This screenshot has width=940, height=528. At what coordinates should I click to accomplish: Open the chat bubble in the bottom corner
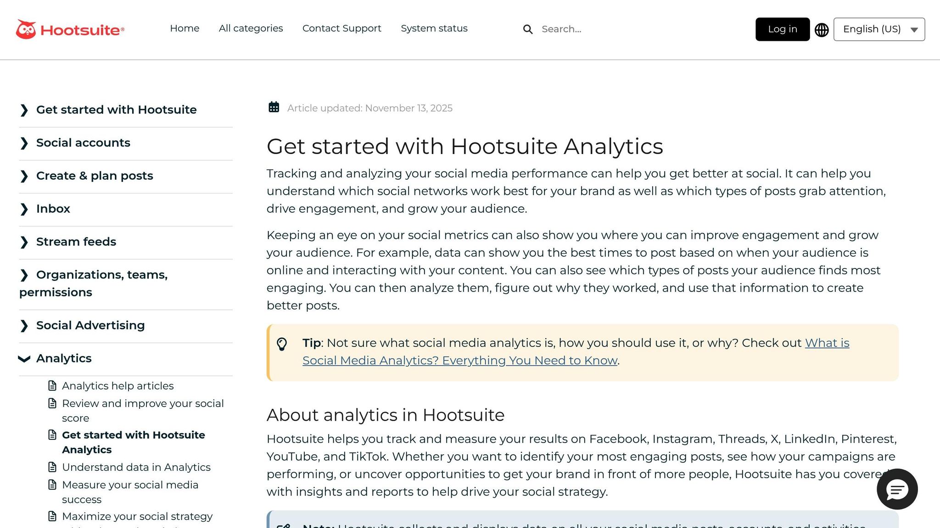(x=897, y=489)
